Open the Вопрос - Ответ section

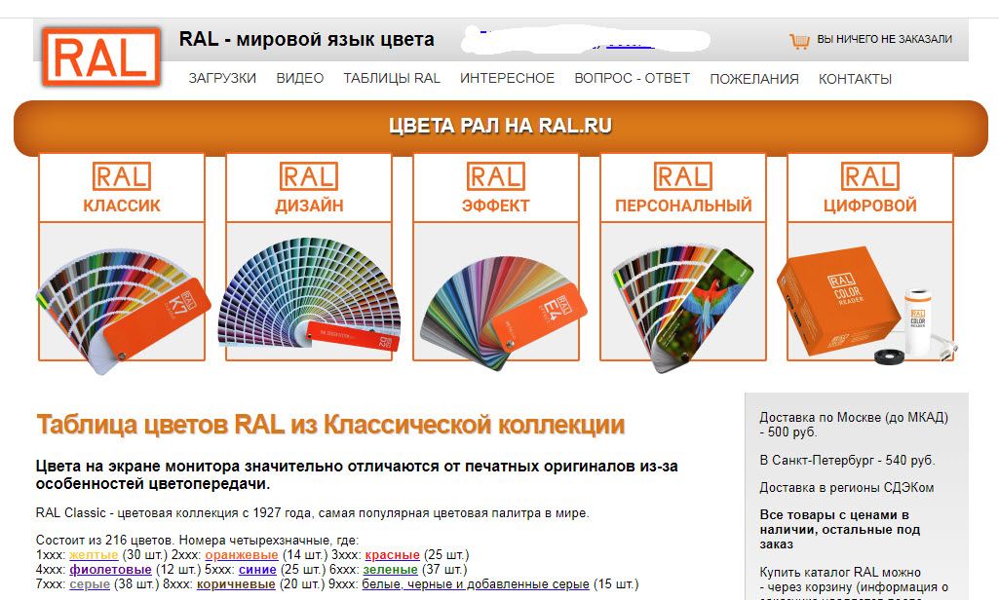tap(632, 78)
